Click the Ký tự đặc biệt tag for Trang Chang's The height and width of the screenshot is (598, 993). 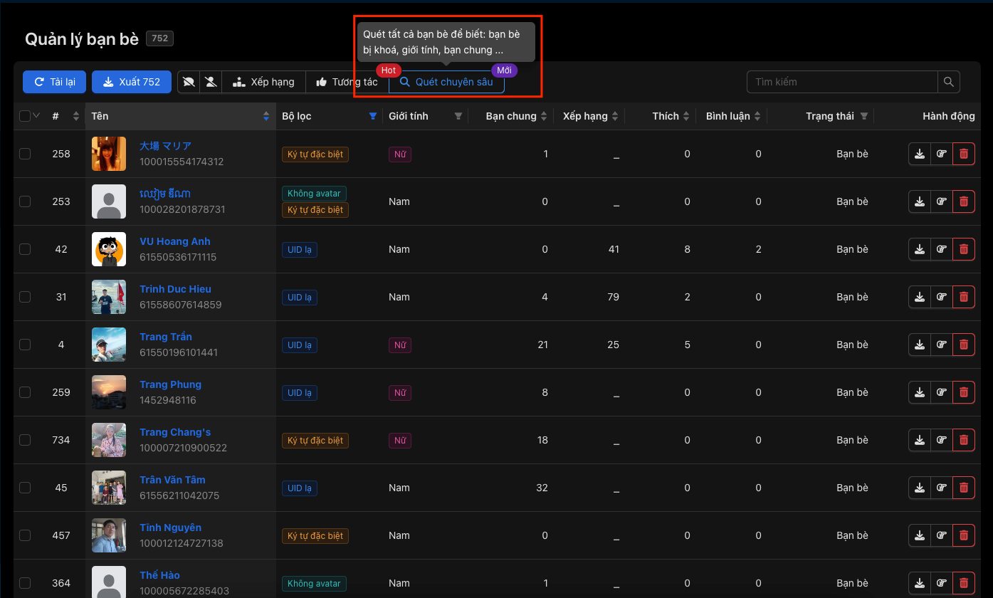[x=315, y=440]
